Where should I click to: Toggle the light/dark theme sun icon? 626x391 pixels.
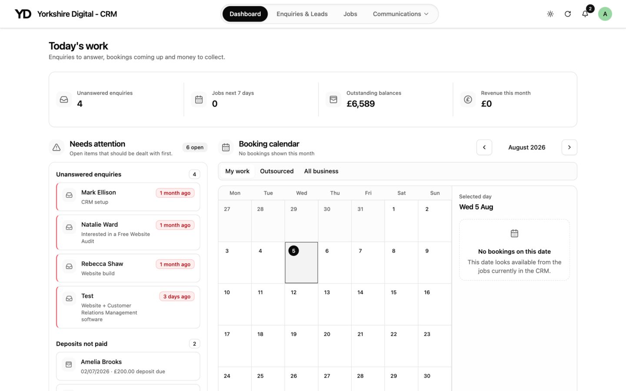(550, 14)
